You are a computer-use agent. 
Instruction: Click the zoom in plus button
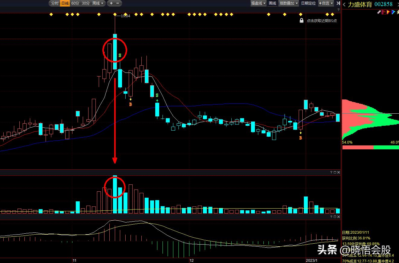pyautogui.click(x=111, y=3)
